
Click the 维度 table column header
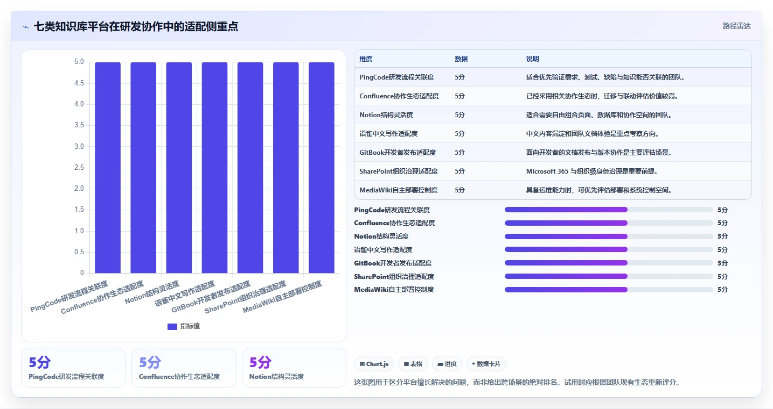pyautogui.click(x=366, y=59)
